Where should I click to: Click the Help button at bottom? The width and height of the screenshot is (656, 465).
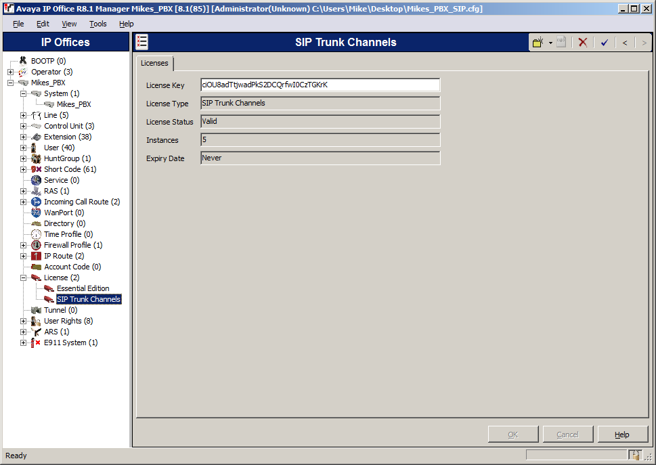pyautogui.click(x=623, y=434)
